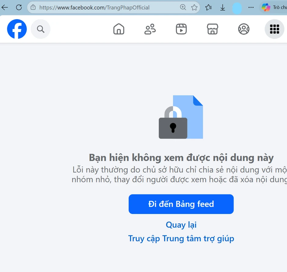
Task: Open the browser Favorites list icon
Action: point(208,8)
